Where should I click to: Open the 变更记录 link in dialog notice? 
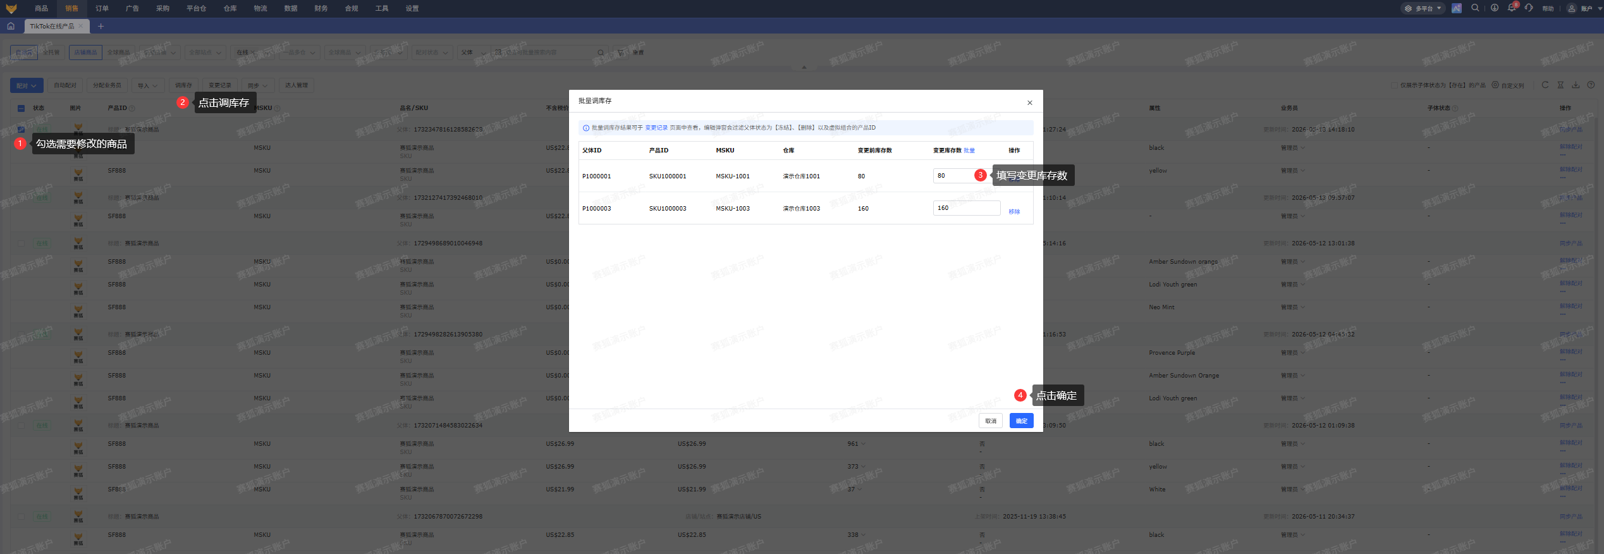(x=656, y=128)
